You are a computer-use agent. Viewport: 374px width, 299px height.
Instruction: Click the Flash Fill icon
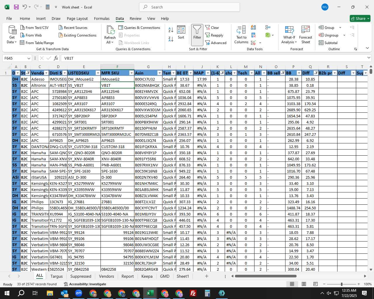253,27
